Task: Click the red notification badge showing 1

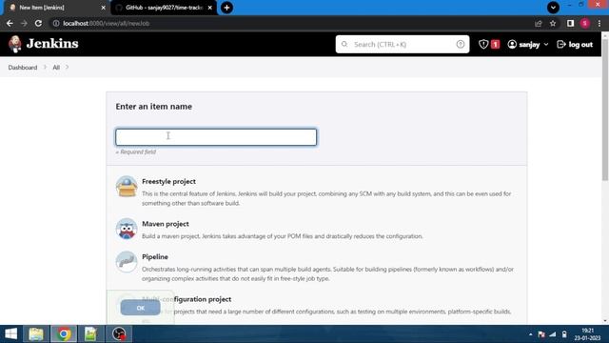Action: click(x=495, y=45)
